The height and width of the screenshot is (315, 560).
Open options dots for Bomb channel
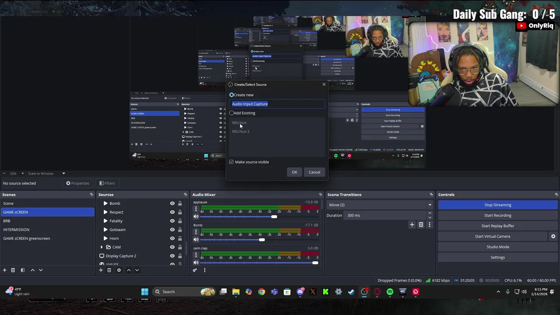click(196, 232)
